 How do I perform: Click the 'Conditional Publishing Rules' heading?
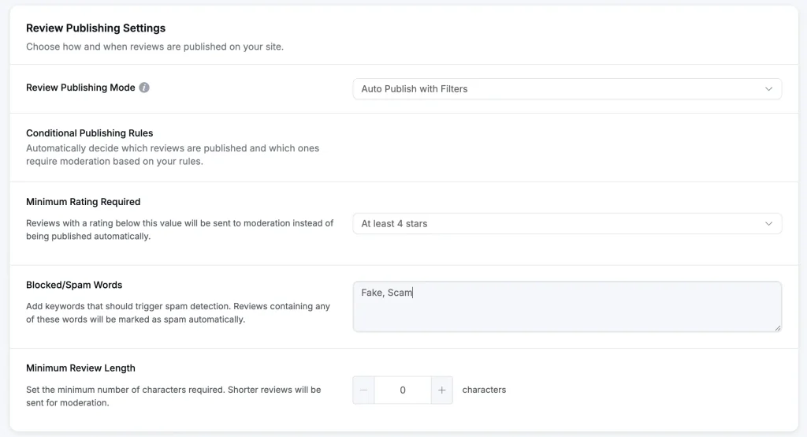(x=90, y=133)
